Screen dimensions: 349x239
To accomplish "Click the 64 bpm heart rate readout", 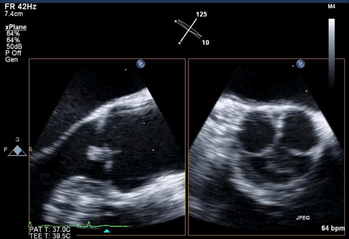I will click(333, 228).
